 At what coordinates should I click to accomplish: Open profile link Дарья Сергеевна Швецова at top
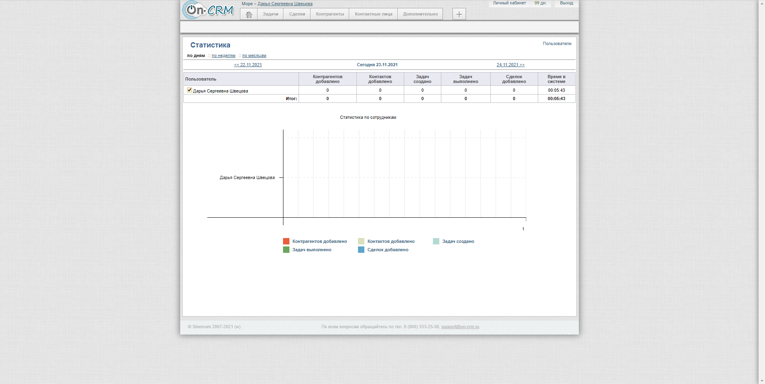[285, 4]
